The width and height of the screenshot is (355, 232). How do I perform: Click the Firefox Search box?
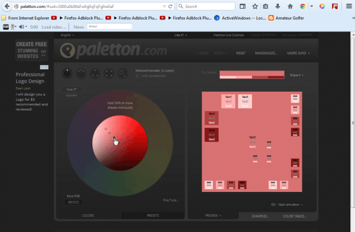pos(206,6)
